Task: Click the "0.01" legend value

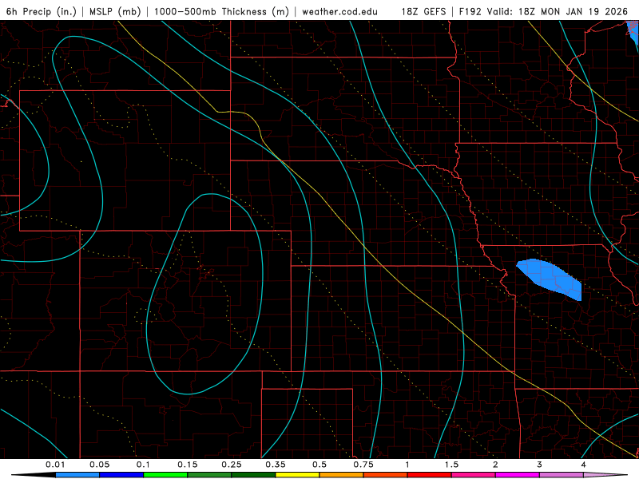Action: (55, 465)
